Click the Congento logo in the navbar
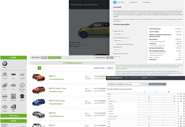 pos(115,78)
